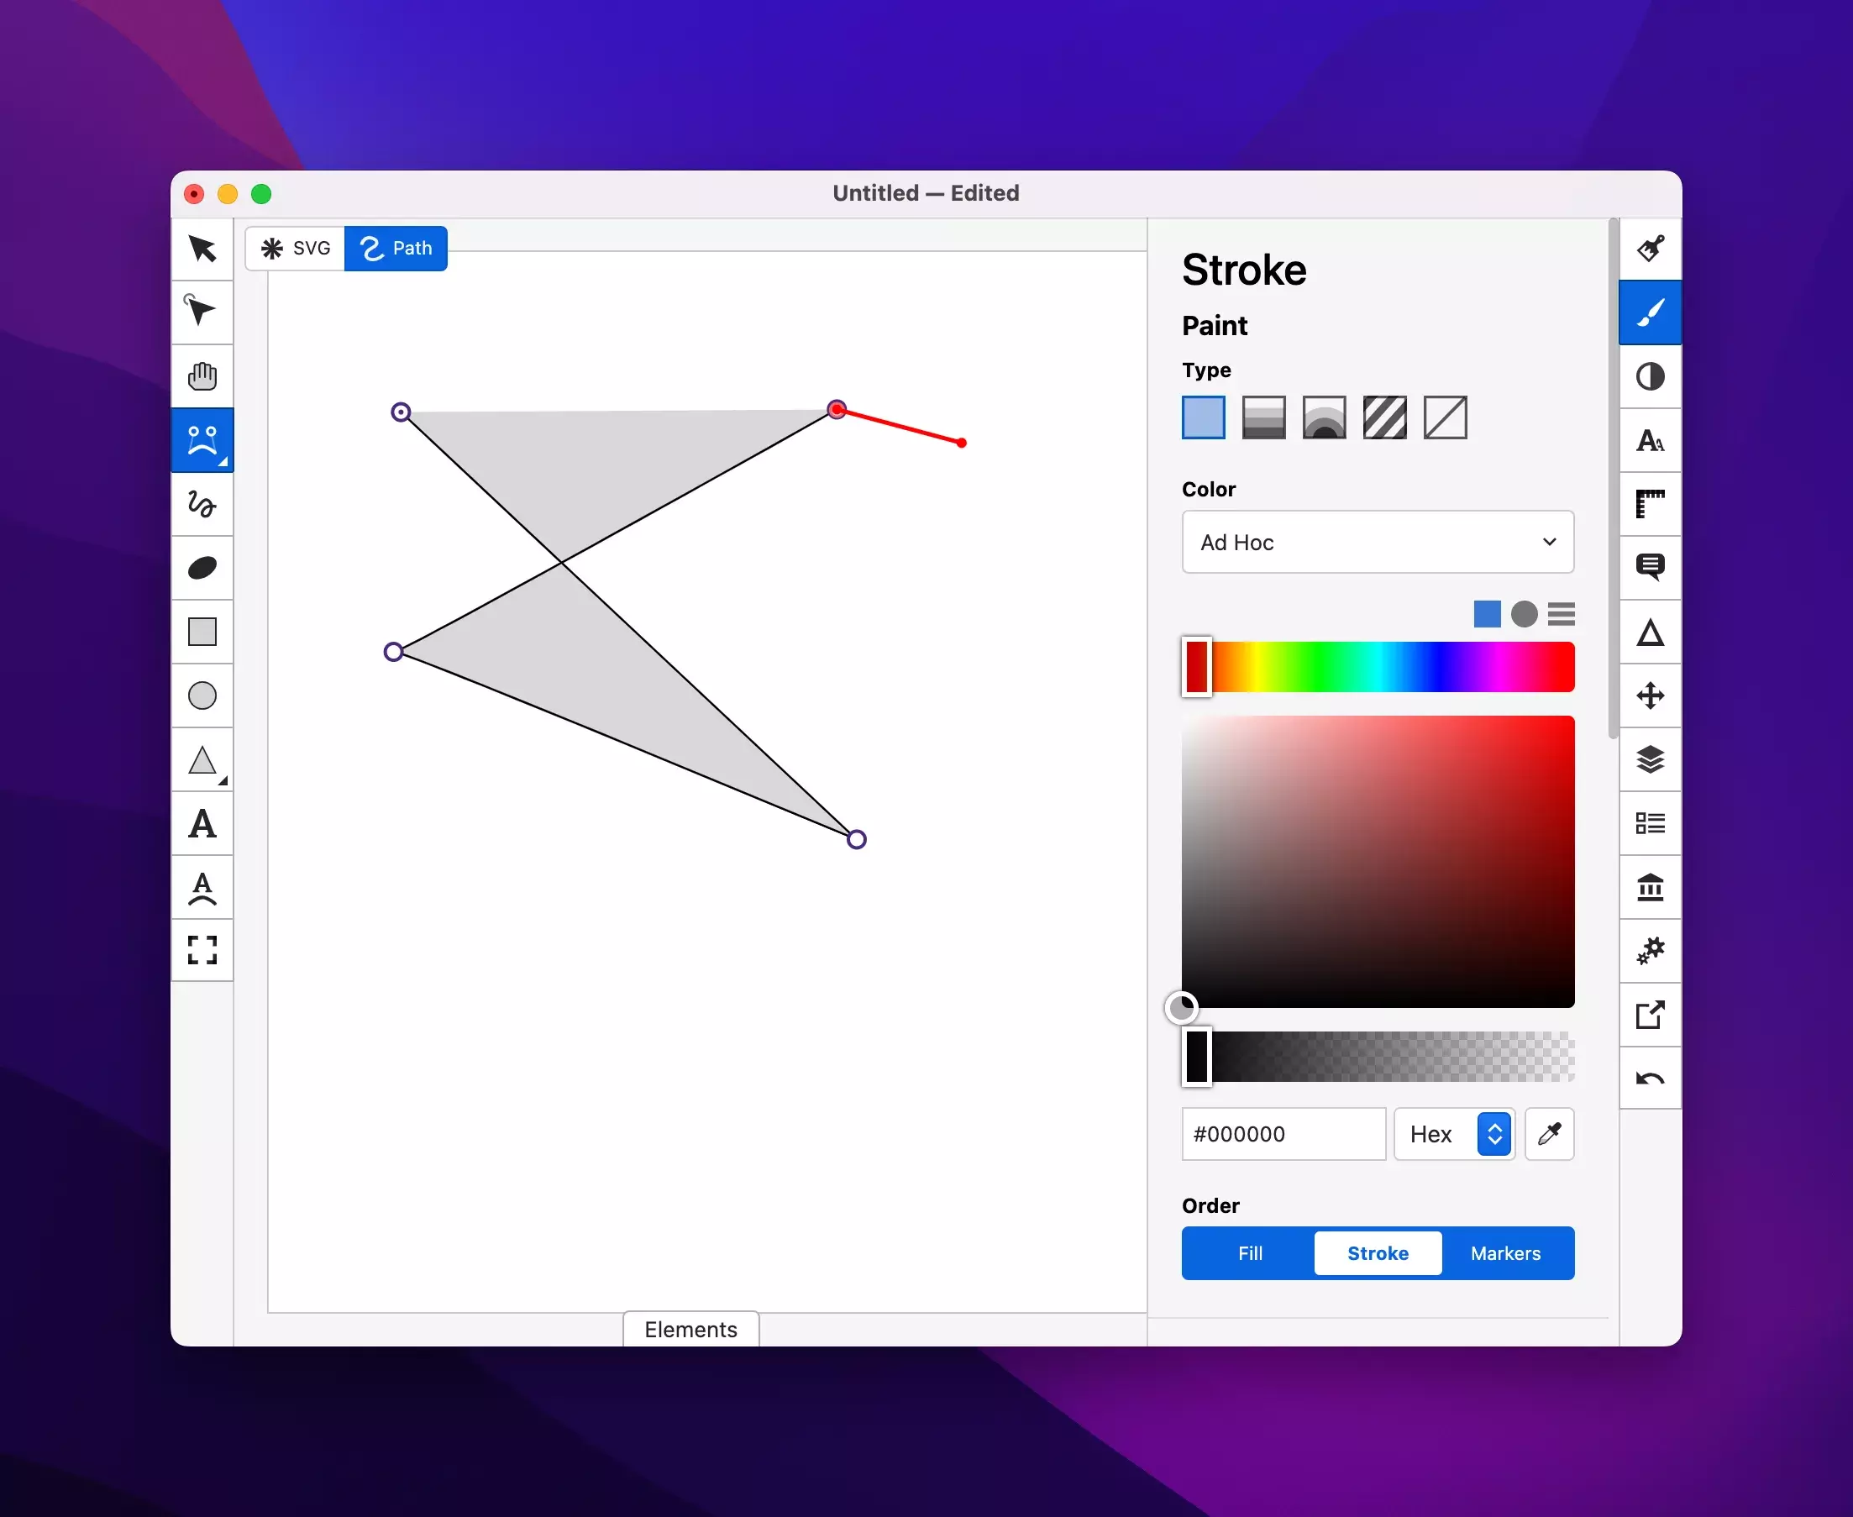Select the Rectangle shape tool

(x=202, y=632)
